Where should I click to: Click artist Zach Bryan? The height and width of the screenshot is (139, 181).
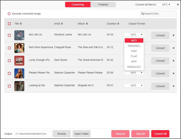click(x=61, y=60)
